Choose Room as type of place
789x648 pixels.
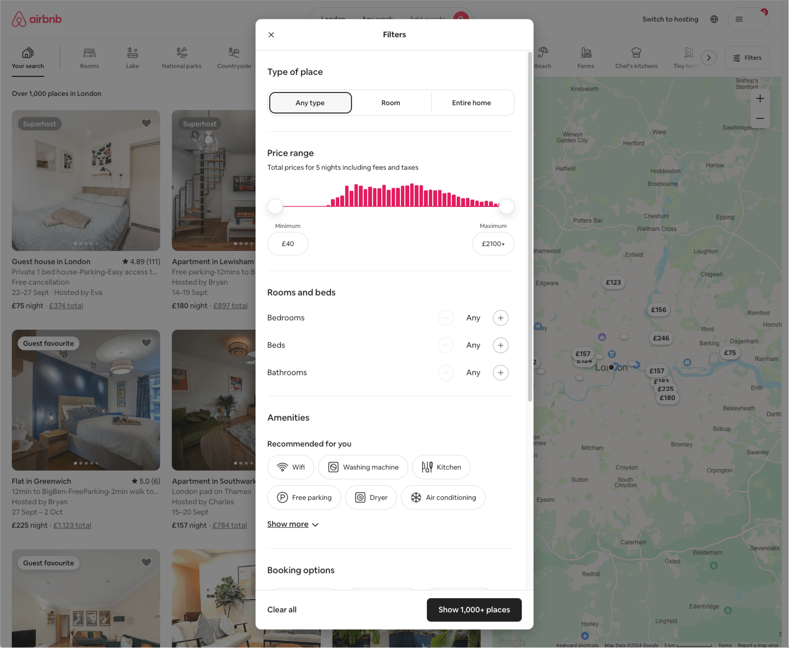click(391, 103)
